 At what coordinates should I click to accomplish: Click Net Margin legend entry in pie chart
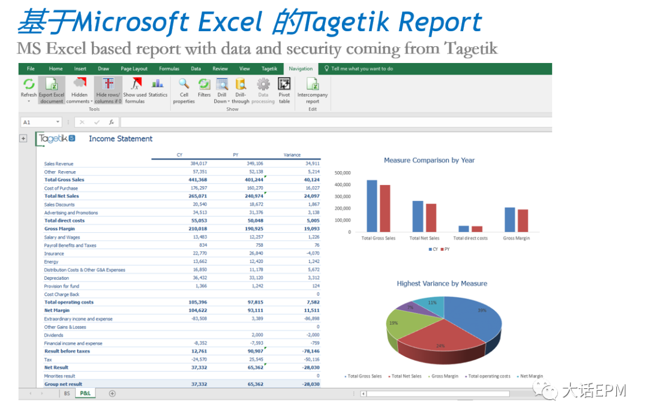click(530, 376)
